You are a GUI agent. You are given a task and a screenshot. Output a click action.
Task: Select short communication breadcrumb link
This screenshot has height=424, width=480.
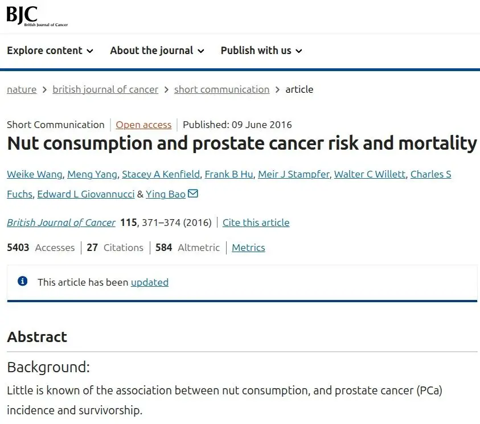(221, 89)
